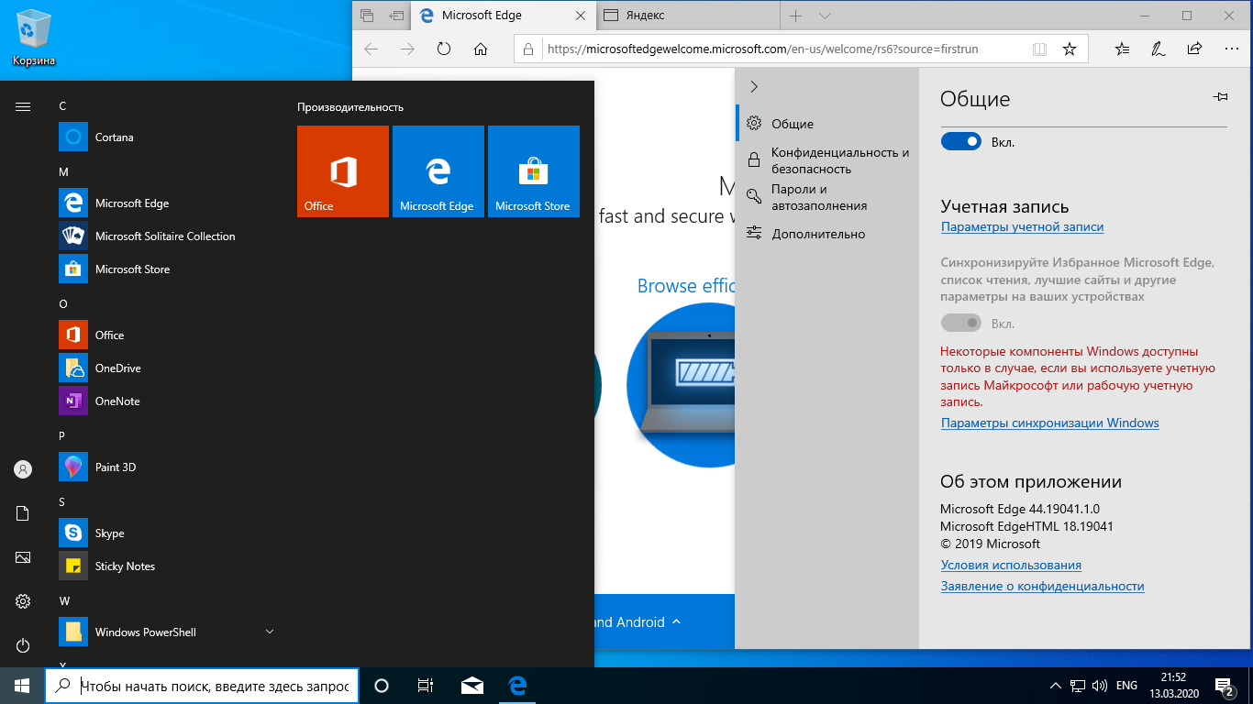Turn off the blue Вкл. toggle under Общие
This screenshot has height=704, width=1253.
click(960, 142)
